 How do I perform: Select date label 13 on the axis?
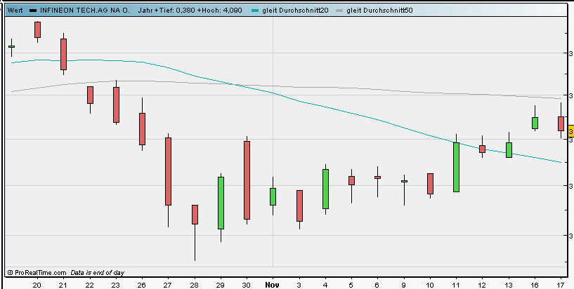click(509, 285)
